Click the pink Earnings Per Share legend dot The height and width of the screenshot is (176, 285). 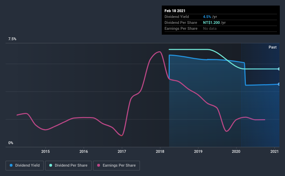point(99,165)
